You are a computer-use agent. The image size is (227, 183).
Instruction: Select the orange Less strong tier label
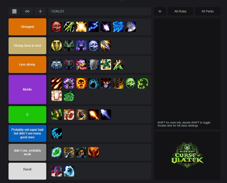point(27,64)
